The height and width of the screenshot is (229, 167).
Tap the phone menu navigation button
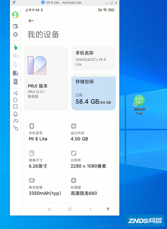pos(49,209)
